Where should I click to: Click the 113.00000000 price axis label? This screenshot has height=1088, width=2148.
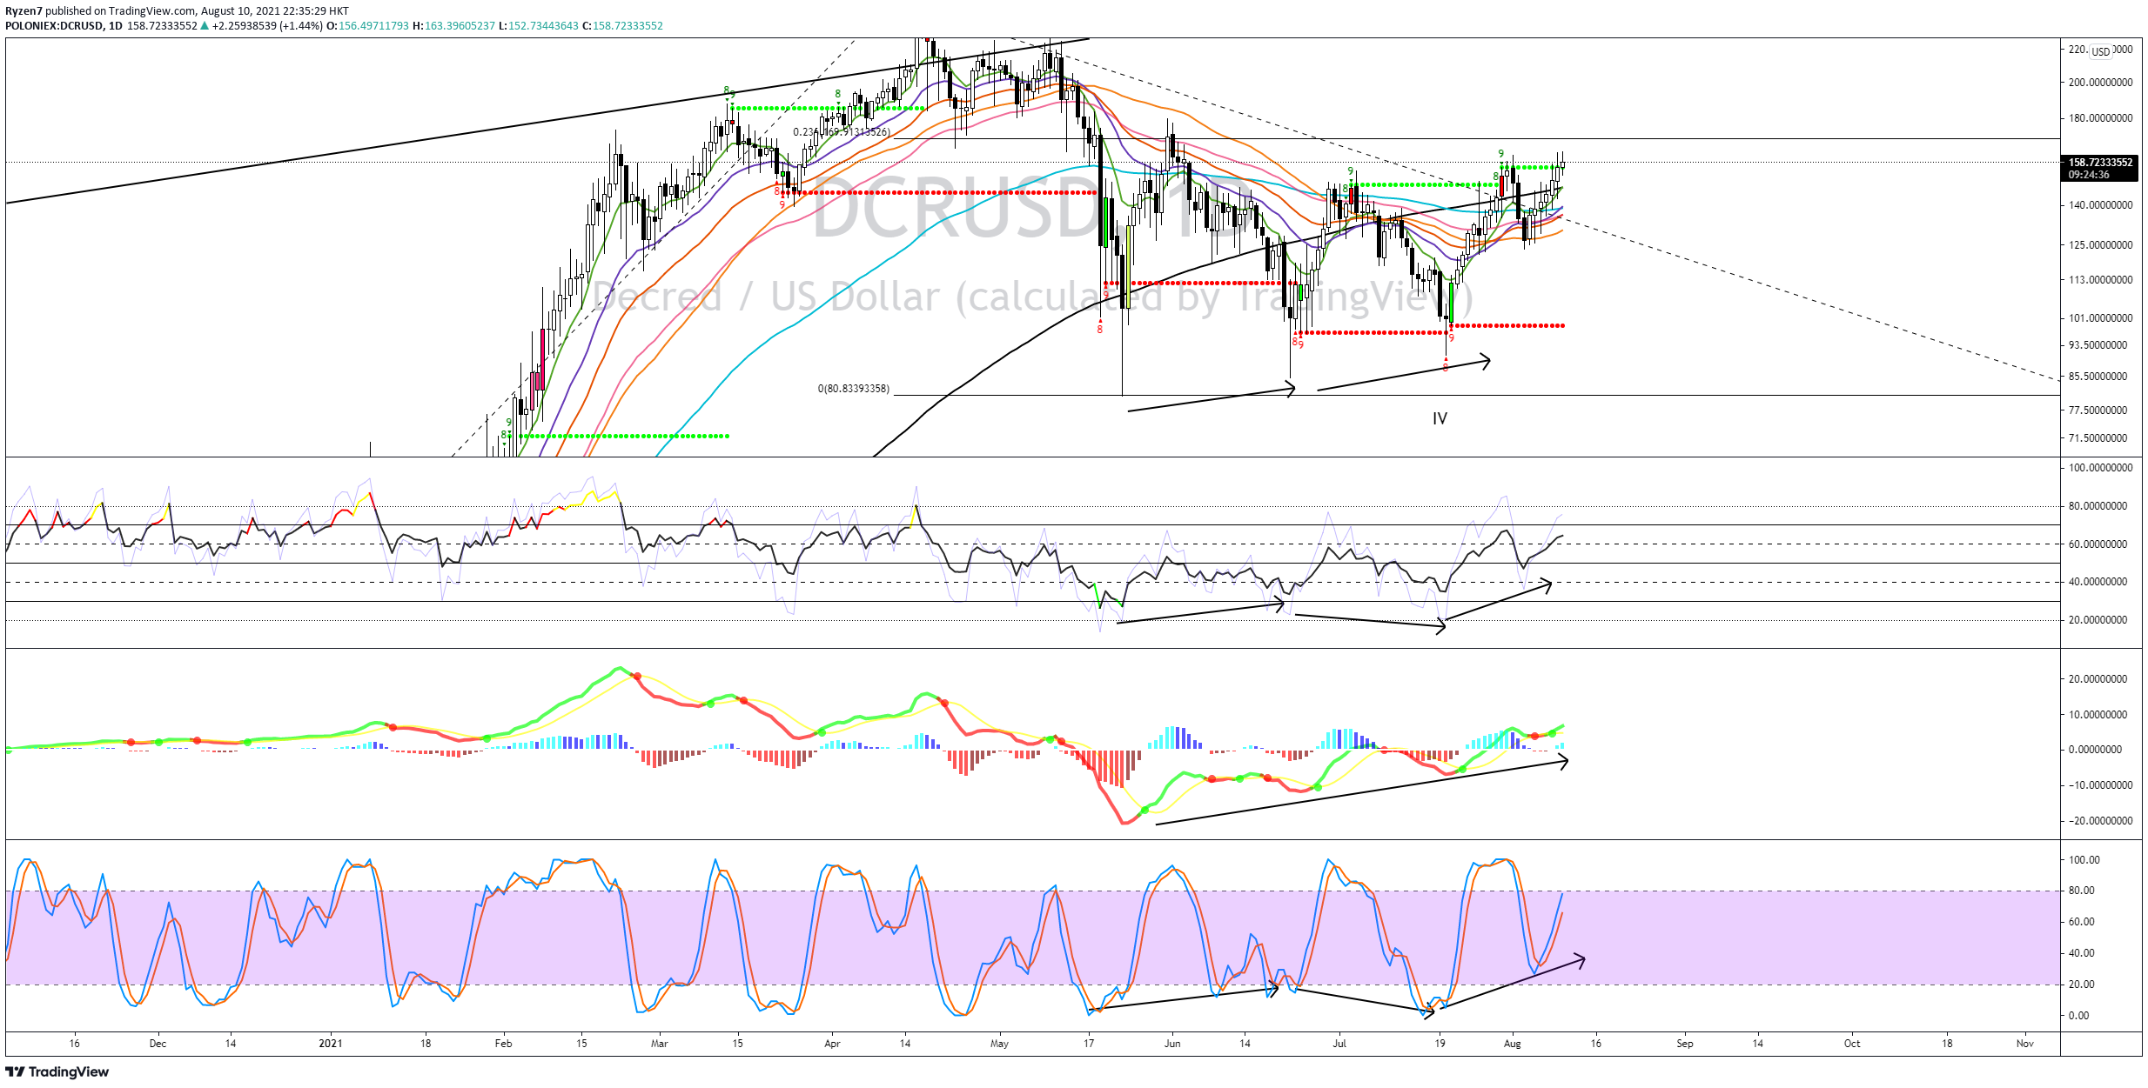pyautogui.click(x=2100, y=280)
